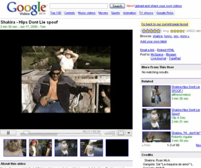Image resolution: width=201 pixels, height=168 pixels.
Task: Post video to Blogger
Action: point(171,55)
